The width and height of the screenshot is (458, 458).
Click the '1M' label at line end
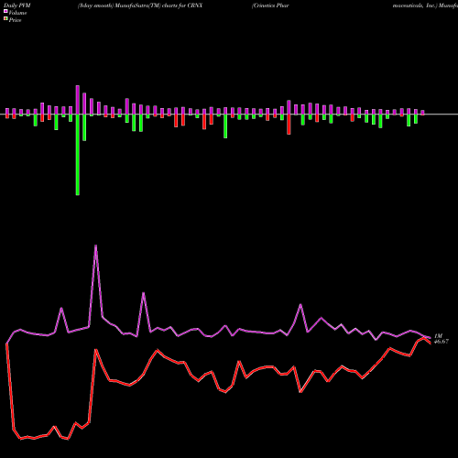coord(438,336)
